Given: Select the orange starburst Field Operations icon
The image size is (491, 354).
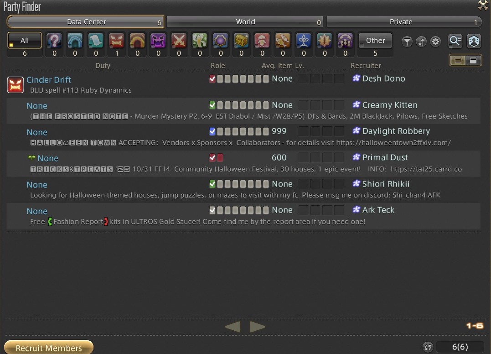Looking at the screenshot, I should coord(325,41).
